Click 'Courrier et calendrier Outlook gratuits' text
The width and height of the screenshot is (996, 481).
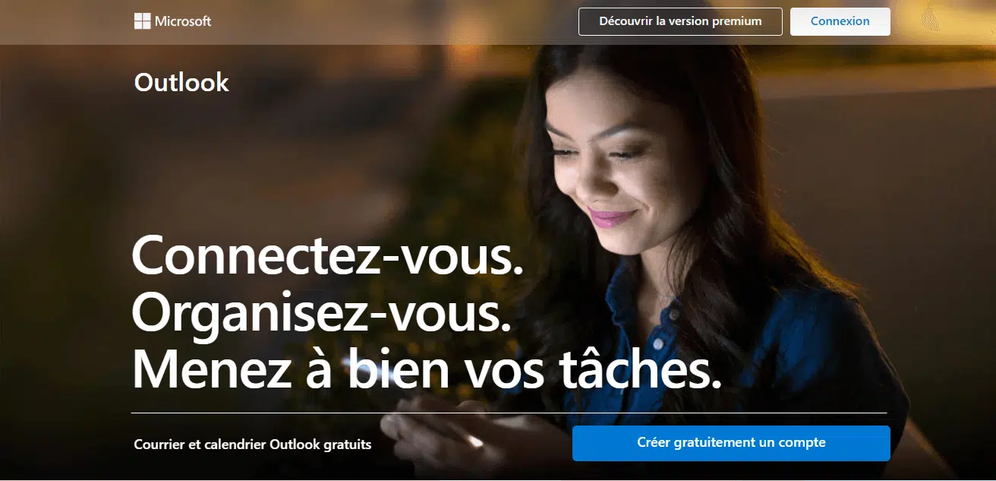click(253, 445)
